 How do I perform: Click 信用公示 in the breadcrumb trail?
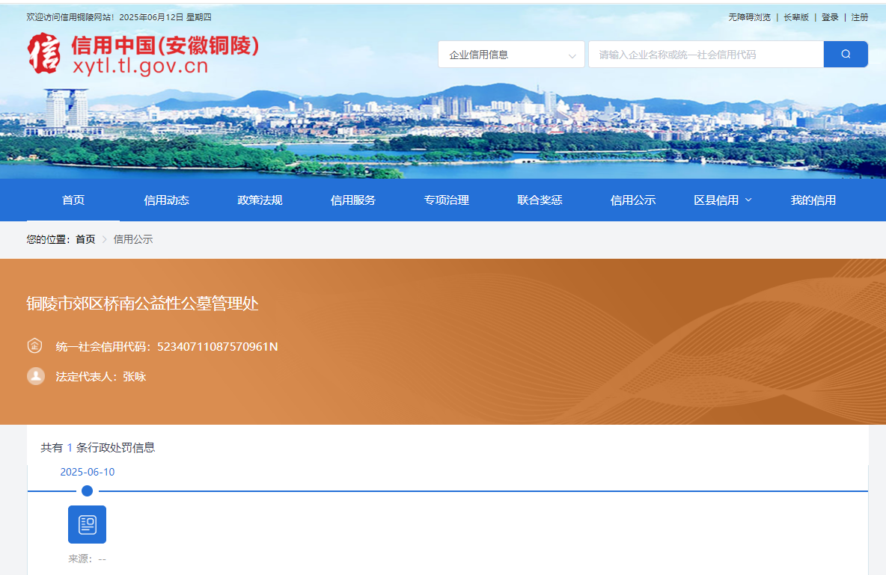133,239
